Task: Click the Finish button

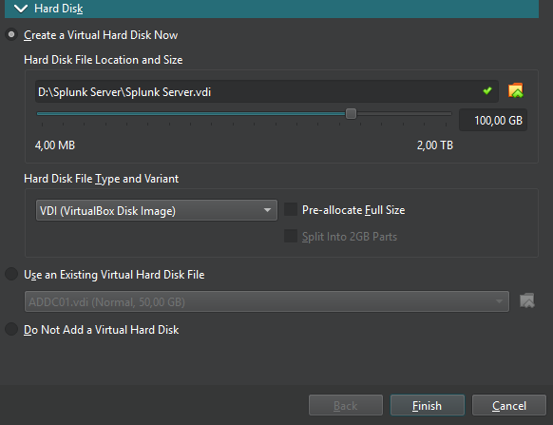Action: click(x=427, y=405)
